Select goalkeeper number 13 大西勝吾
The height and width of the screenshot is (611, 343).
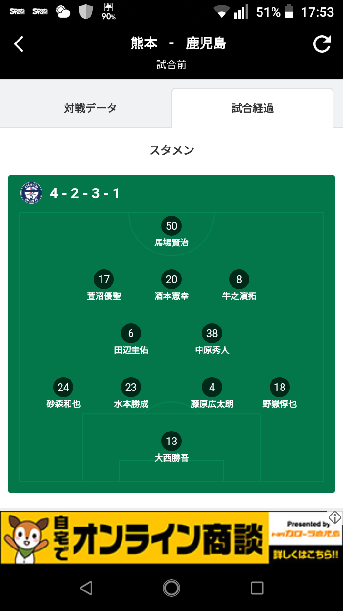click(x=171, y=447)
